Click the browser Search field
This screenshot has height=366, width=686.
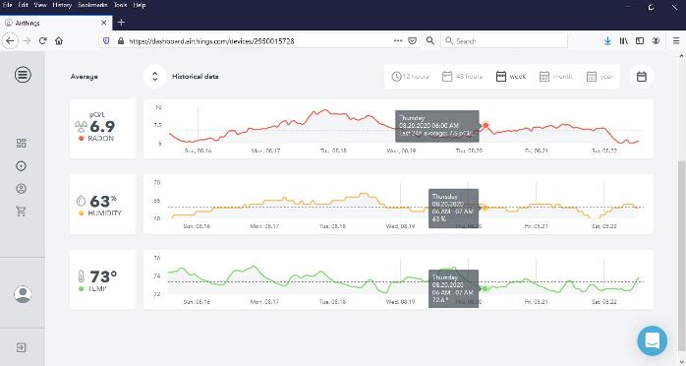504,40
